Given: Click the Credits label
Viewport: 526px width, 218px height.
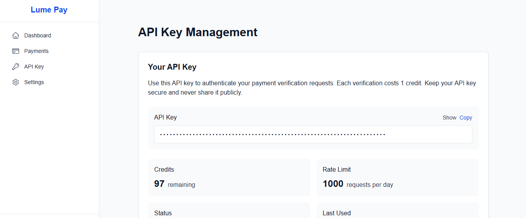Looking at the screenshot, I should point(164,170).
